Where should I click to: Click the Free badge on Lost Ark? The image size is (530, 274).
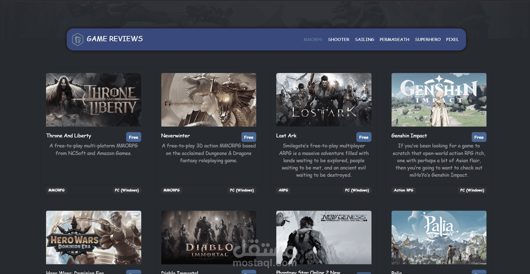(x=364, y=137)
